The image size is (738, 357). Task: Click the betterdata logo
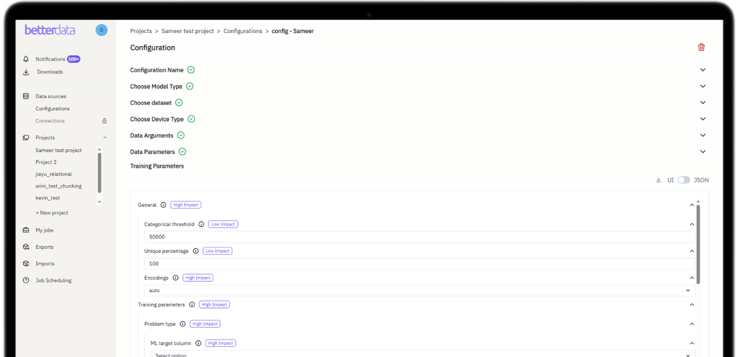click(50, 30)
